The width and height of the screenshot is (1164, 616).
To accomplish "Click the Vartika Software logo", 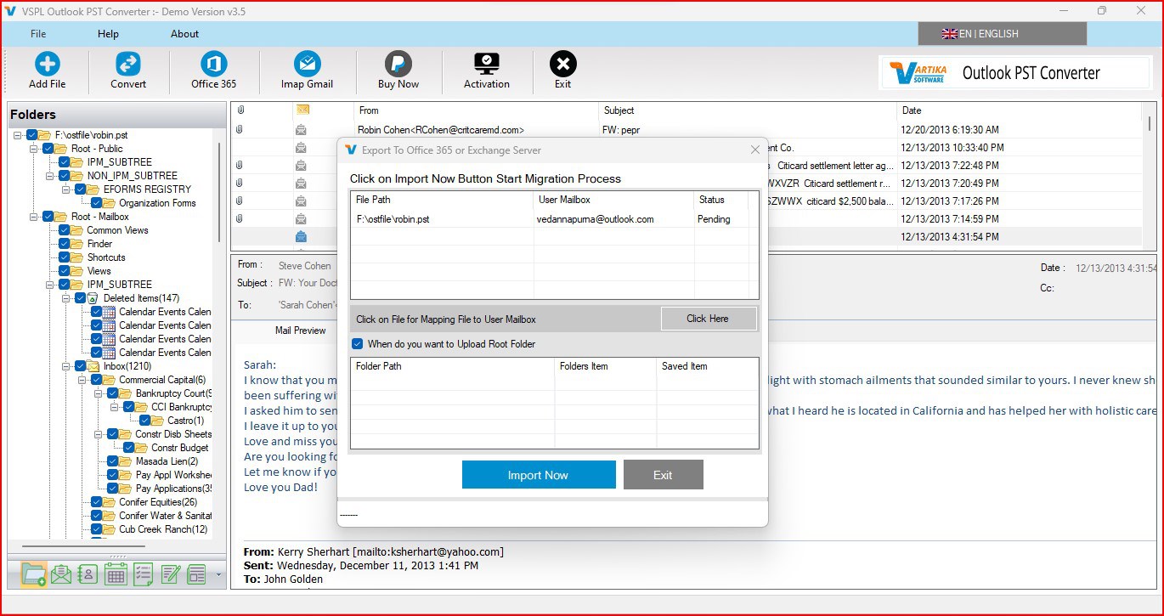I will [918, 73].
